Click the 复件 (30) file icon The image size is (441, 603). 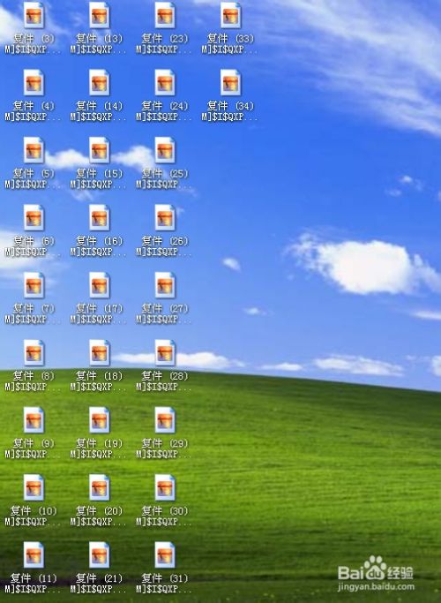[165, 487]
